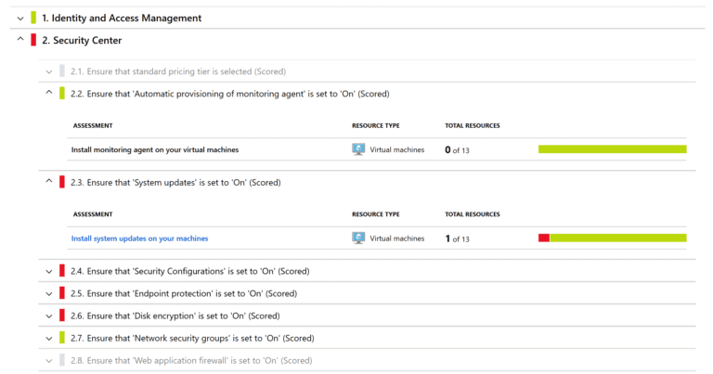The image size is (713, 374).
Task: Collapse item 2.2 Automatic provisioning of monitoring agent
Action: 48,92
